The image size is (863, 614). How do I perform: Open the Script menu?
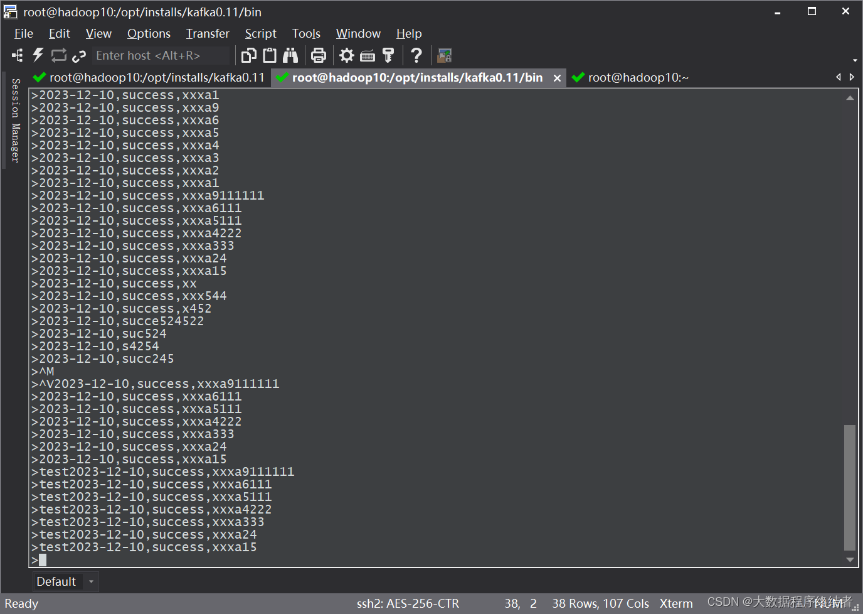pyautogui.click(x=260, y=33)
